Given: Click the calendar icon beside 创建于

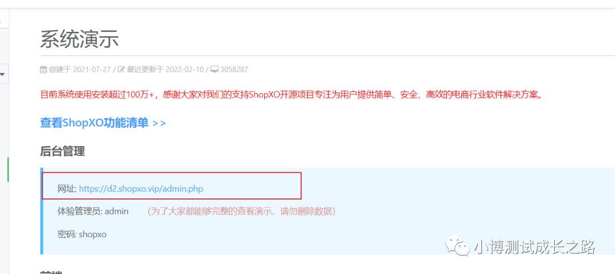Looking at the screenshot, I should (43, 70).
